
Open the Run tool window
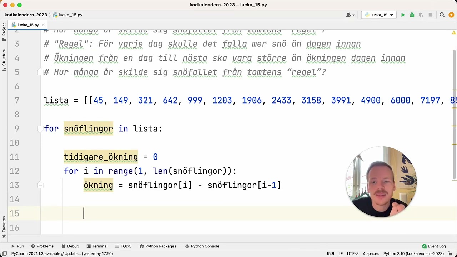17,246
